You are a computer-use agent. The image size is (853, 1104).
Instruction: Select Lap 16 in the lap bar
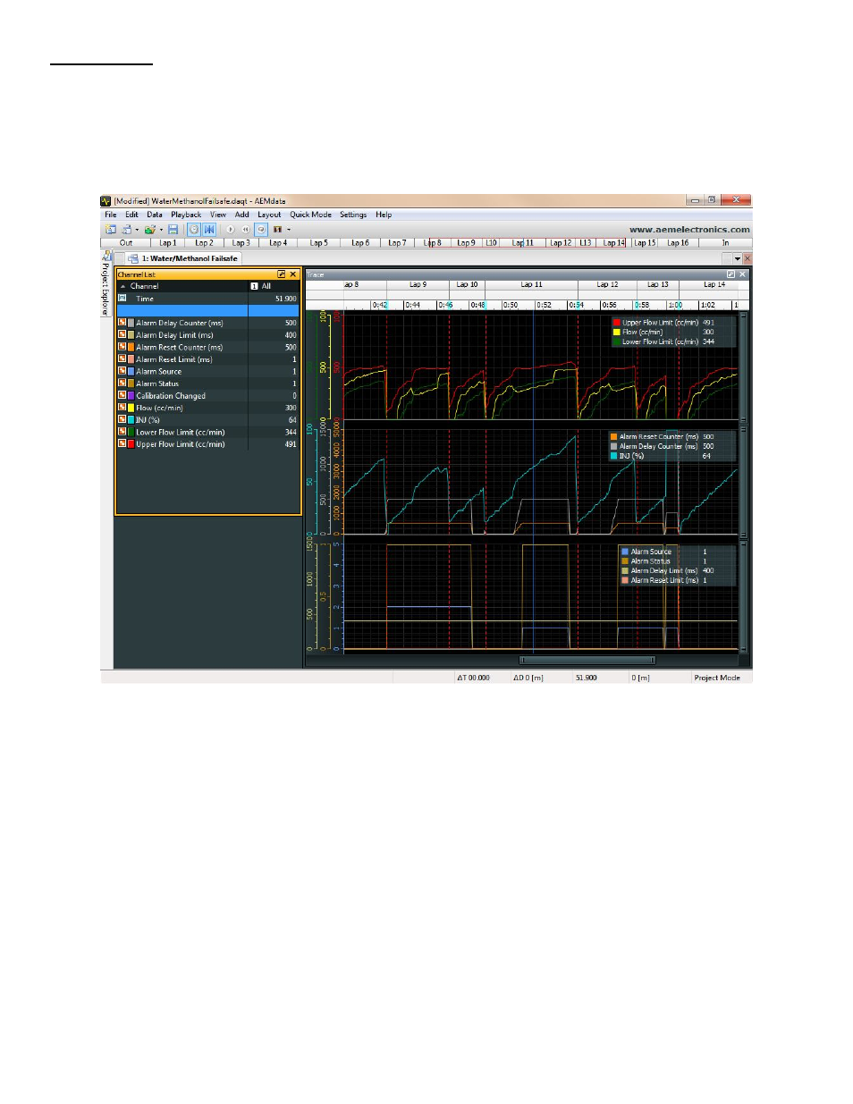click(x=679, y=242)
